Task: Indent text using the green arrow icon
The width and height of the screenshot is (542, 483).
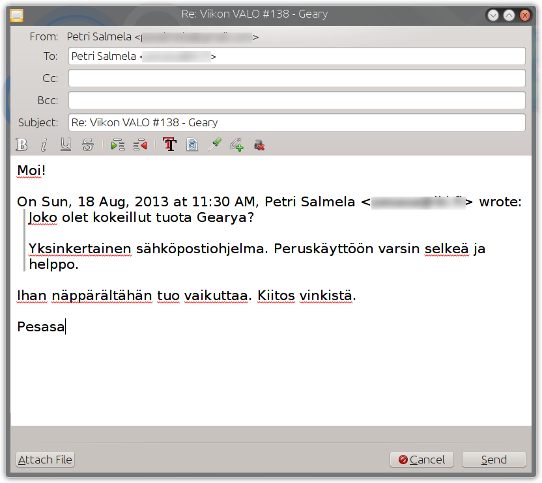Action: [x=118, y=145]
